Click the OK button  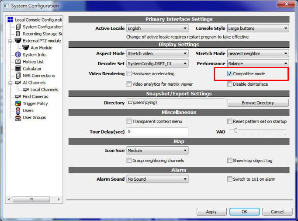(244, 212)
